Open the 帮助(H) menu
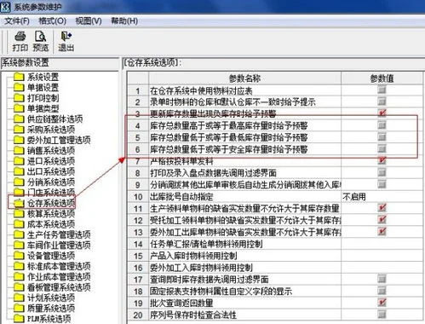The width and height of the screenshot is (425, 324). click(x=124, y=21)
